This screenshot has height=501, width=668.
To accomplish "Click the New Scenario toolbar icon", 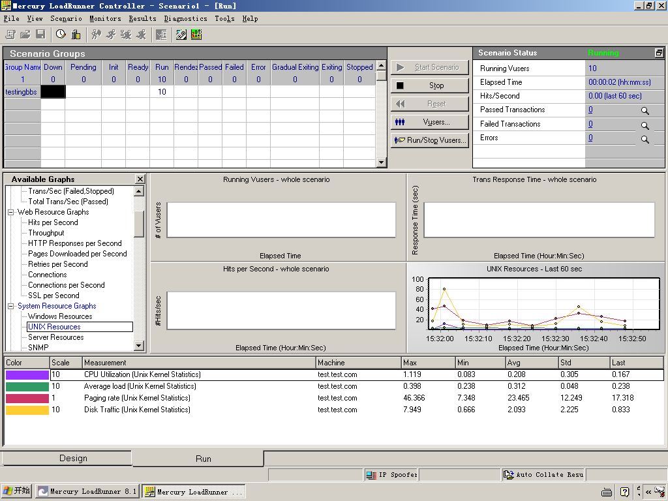I will (x=10, y=35).
